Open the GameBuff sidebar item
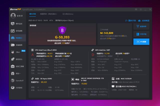The image size is (160, 106). [x=17, y=81]
